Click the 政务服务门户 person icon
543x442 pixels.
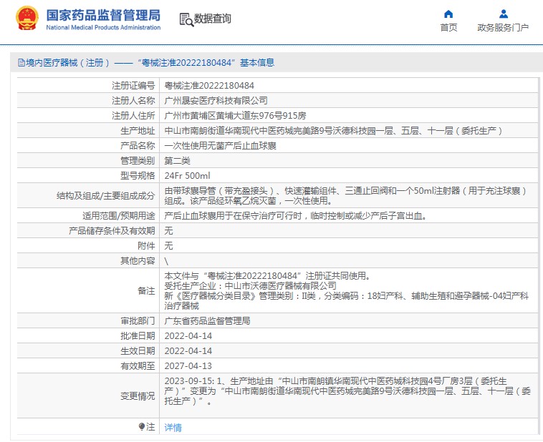(x=503, y=14)
